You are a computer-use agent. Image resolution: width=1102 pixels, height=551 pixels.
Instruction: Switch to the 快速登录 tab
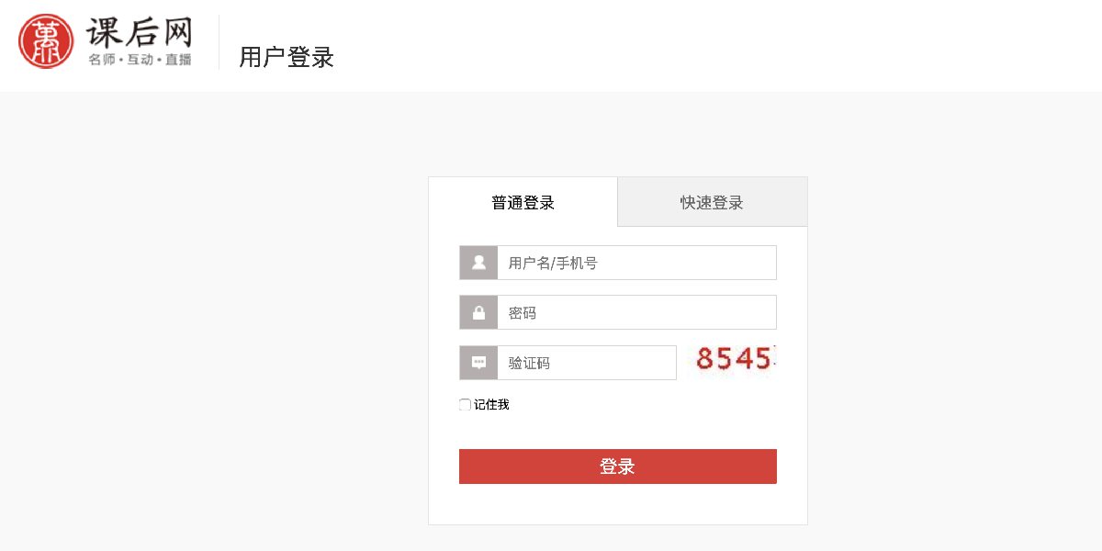pyautogui.click(x=712, y=203)
